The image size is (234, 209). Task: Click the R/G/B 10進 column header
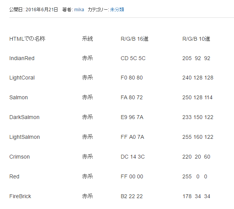click(196, 39)
